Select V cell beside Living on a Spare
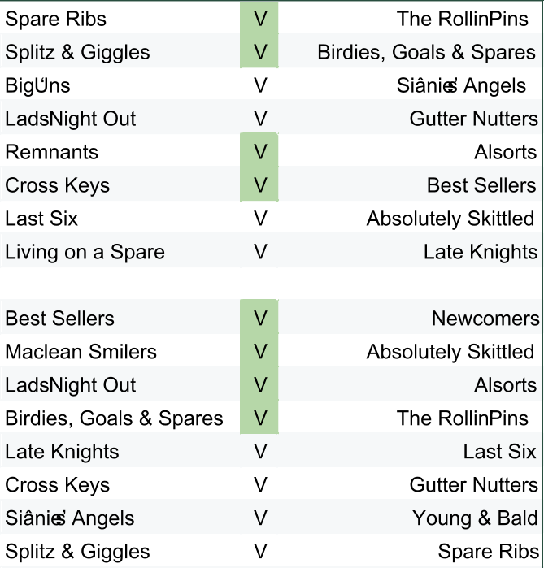The width and height of the screenshot is (544, 568). tap(259, 252)
